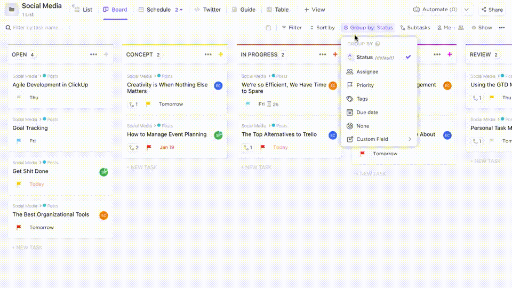This screenshot has width=512, height=288.
Task: Open the Guide doc tab
Action: tap(244, 10)
